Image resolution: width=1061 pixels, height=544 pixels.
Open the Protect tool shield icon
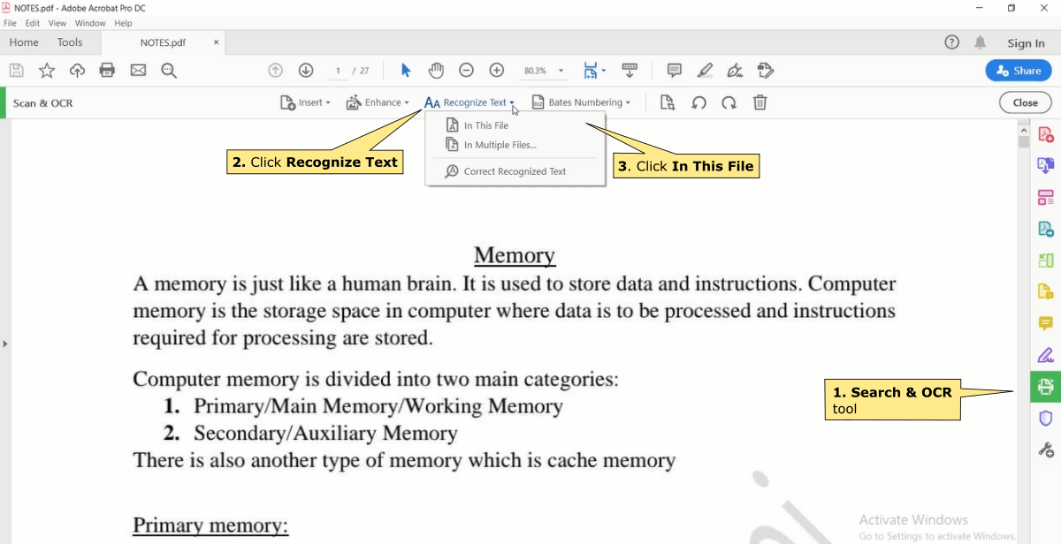1046,418
